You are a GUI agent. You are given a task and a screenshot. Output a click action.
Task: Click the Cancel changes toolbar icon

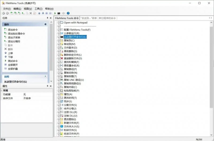point(7,13)
